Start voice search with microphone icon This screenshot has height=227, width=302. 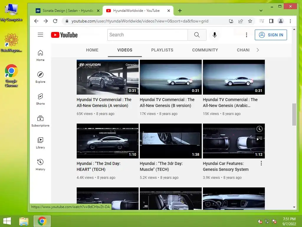click(x=215, y=35)
